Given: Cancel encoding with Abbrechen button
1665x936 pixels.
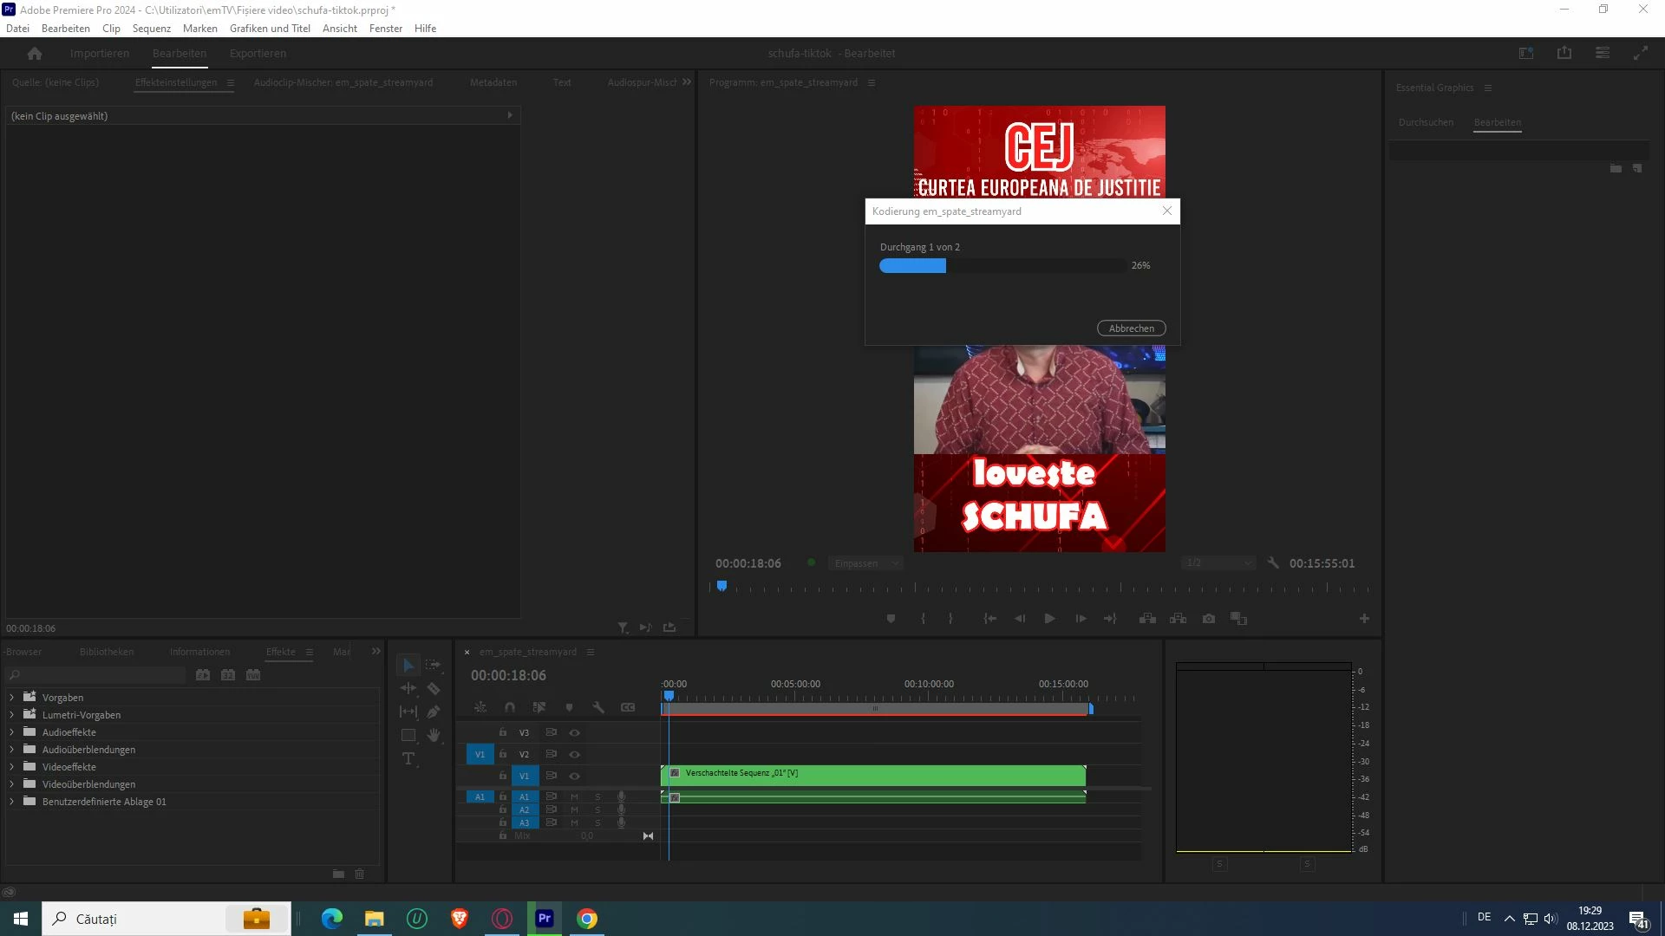Looking at the screenshot, I should [x=1131, y=328].
